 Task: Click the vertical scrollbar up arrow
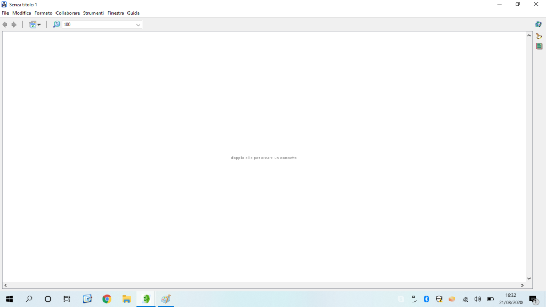pyautogui.click(x=529, y=35)
